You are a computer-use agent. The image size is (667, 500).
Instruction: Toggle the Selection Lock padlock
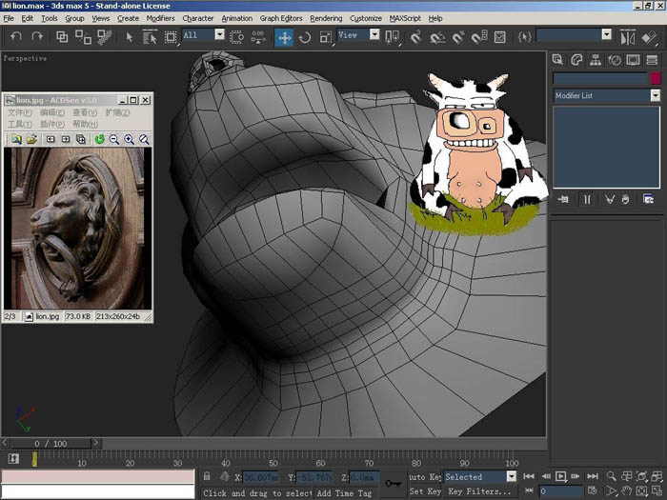tap(207, 476)
